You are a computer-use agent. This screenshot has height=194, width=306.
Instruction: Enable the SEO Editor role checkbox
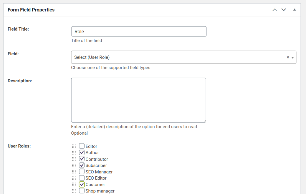[x=82, y=178]
